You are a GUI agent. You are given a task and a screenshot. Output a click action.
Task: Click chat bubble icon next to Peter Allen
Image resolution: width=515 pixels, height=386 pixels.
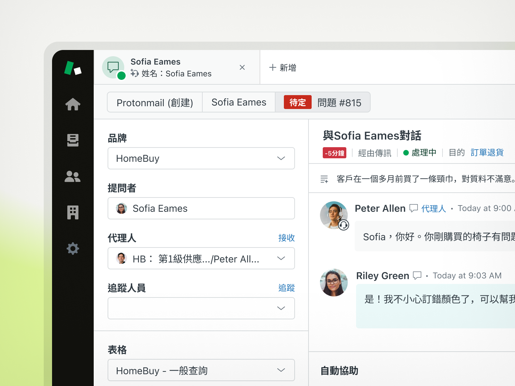[414, 208]
